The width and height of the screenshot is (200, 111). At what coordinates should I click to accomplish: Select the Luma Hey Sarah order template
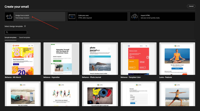pos(138,94)
